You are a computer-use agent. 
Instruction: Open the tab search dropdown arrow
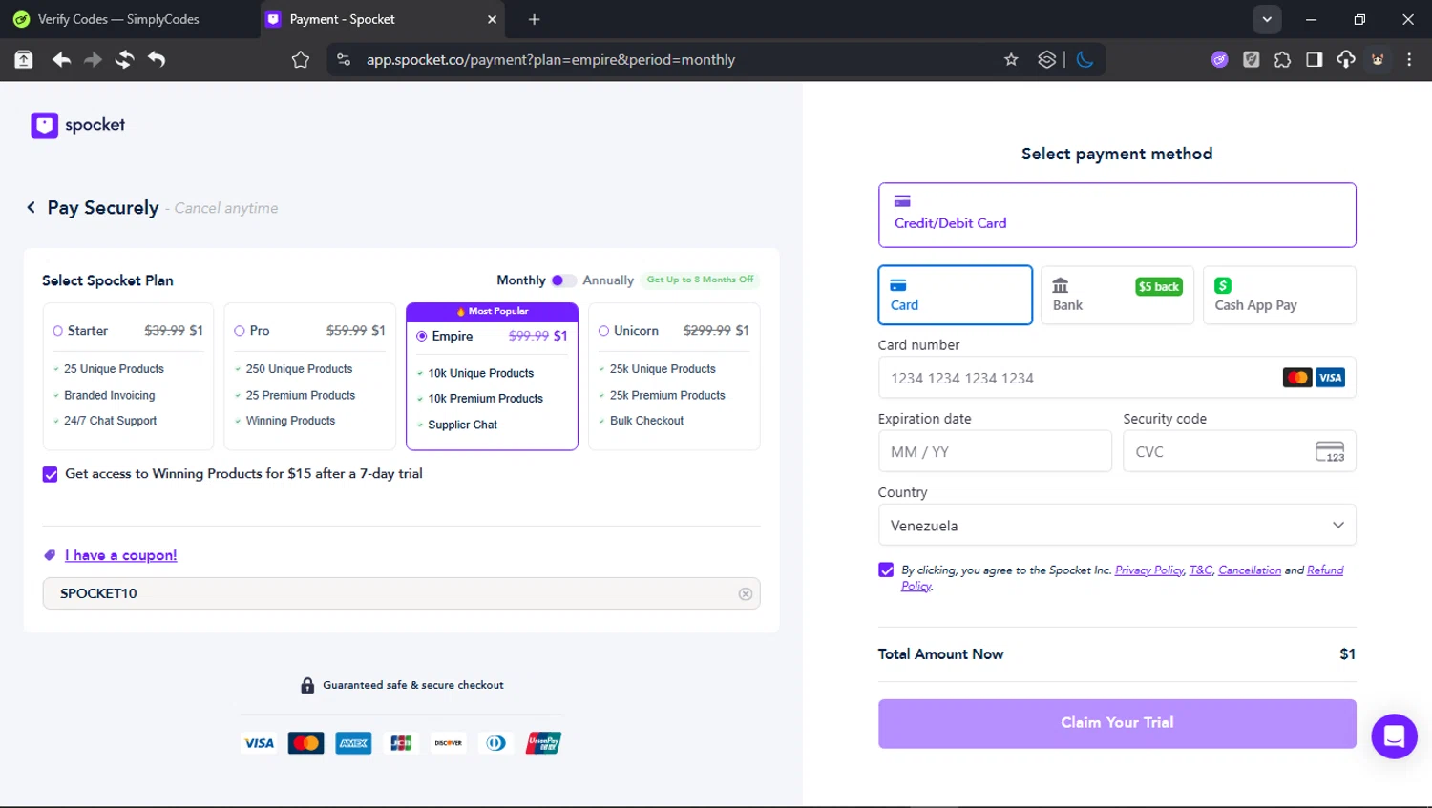(x=1267, y=19)
